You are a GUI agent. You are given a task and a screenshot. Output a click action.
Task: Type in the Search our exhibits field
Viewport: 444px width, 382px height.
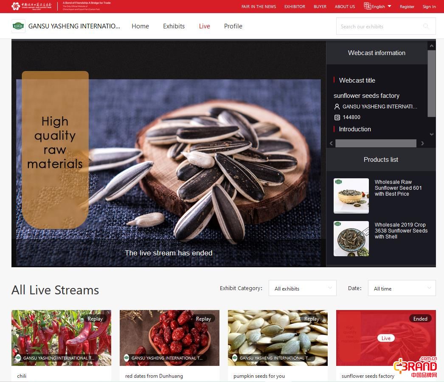pyautogui.click(x=378, y=27)
